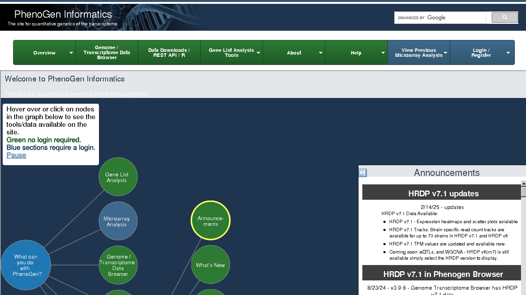Click the Genome / Transcriptome Data Browser node
This screenshot has width=526, height=295.
[x=118, y=265]
